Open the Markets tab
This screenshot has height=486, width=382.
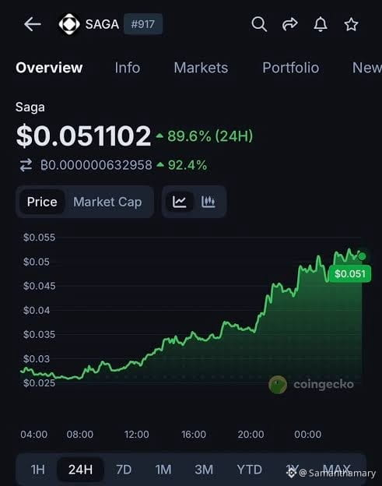click(x=201, y=68)
